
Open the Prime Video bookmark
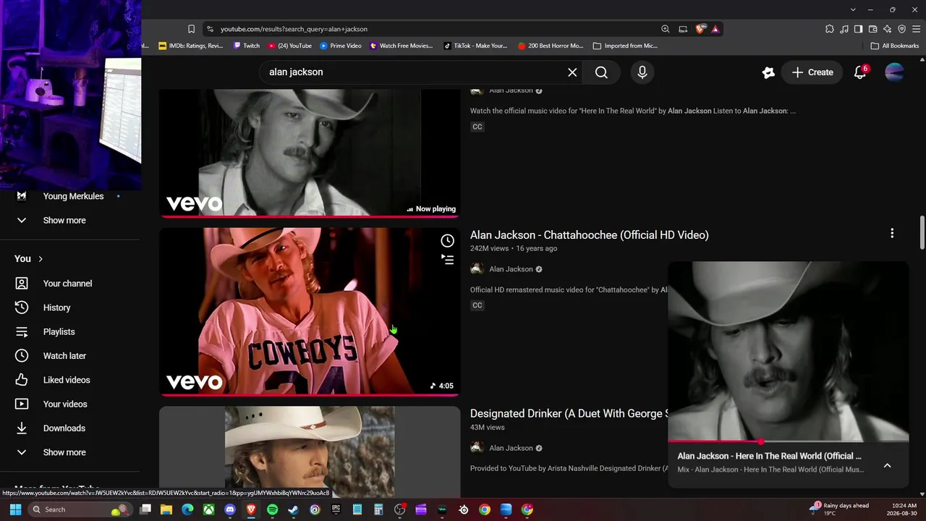tap(341, 46)
